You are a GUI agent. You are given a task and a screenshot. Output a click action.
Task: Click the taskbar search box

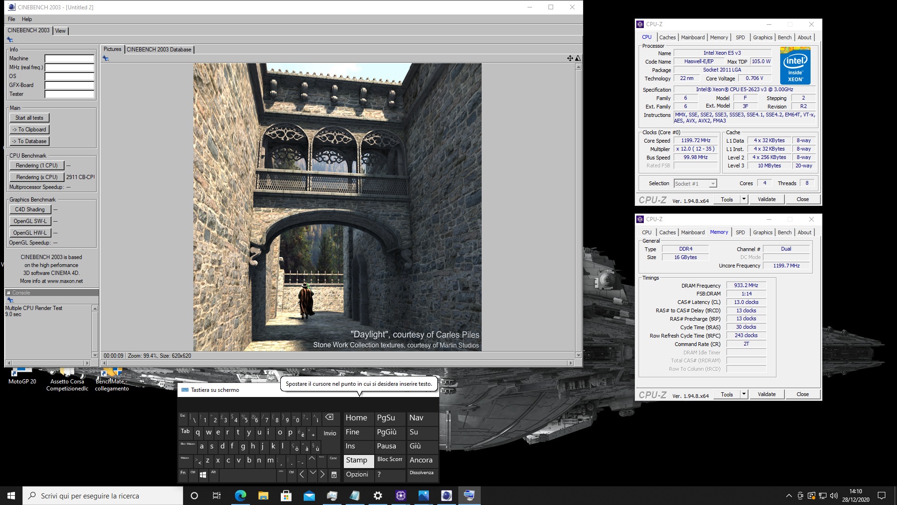[103, 496]
